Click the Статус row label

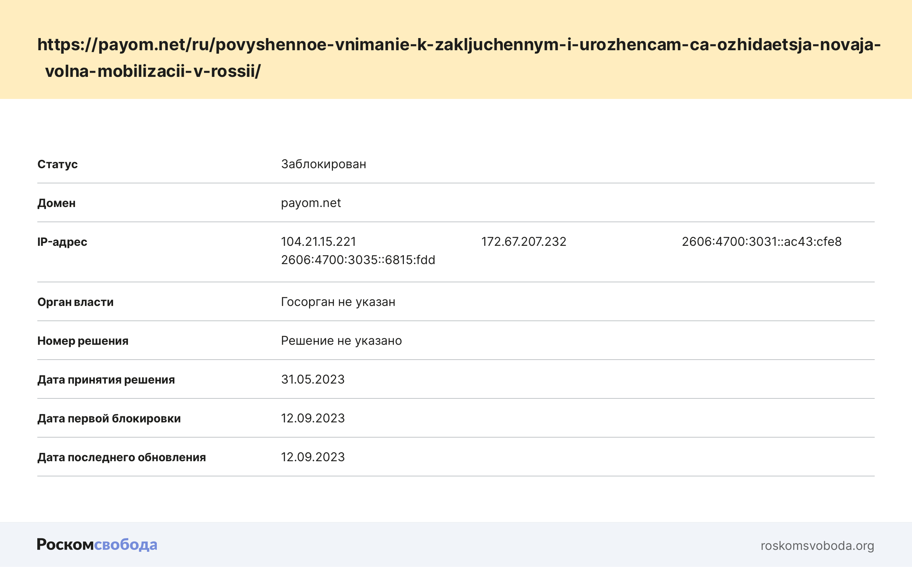(57, 164)
